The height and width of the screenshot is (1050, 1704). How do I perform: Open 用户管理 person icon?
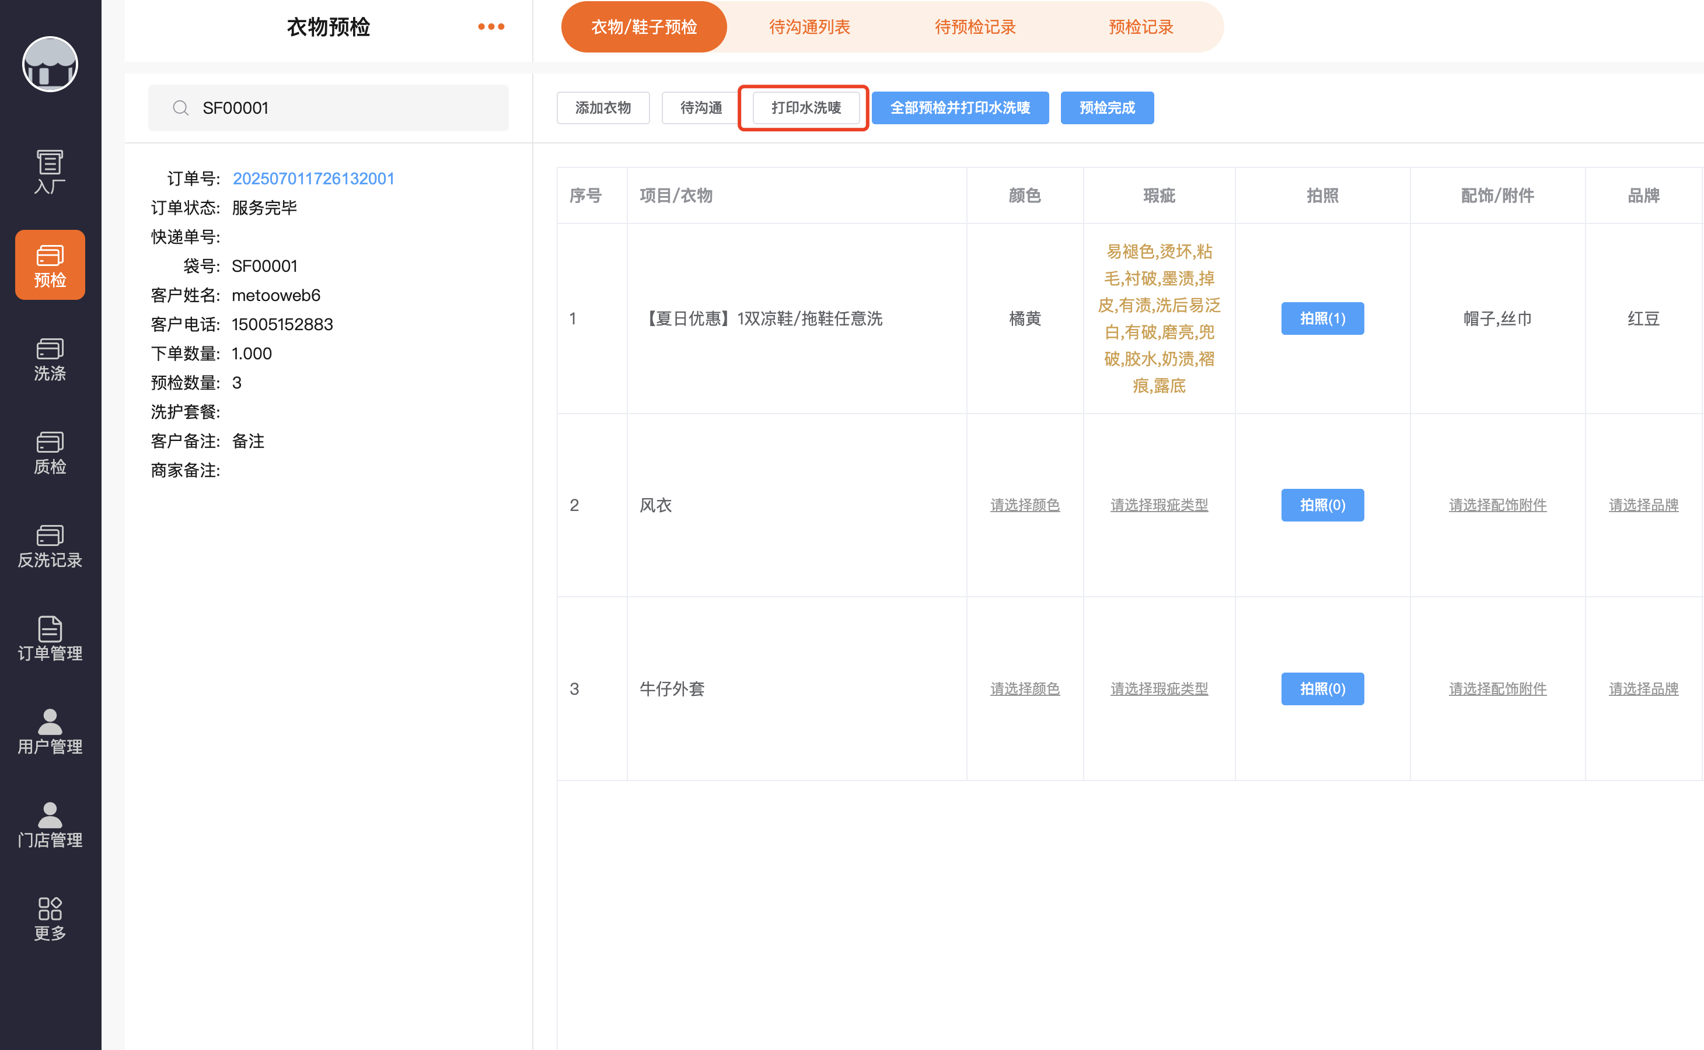click(50, 731)
